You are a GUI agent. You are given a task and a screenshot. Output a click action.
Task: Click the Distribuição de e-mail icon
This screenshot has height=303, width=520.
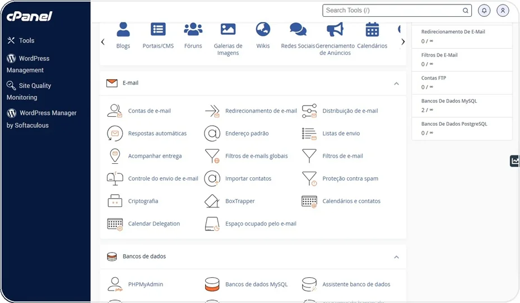309,111
